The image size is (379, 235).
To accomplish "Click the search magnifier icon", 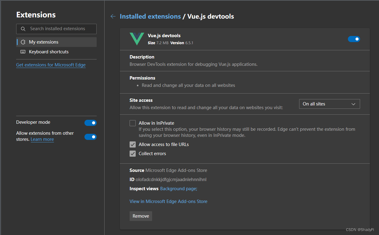I will tap(23, 29).
